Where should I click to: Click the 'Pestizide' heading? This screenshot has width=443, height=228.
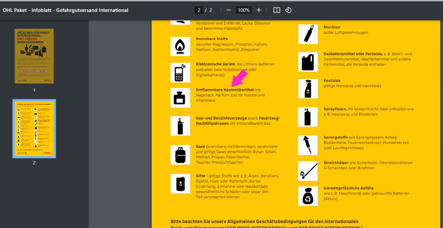point(332,81)
